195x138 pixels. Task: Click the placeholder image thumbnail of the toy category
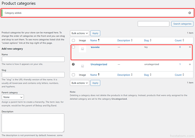pos(82,49)
